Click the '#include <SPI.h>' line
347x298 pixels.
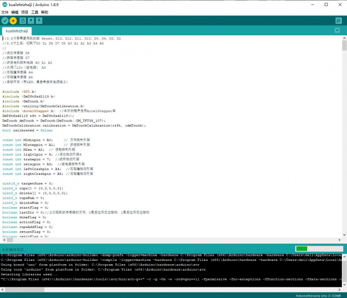tap(19, 92)
